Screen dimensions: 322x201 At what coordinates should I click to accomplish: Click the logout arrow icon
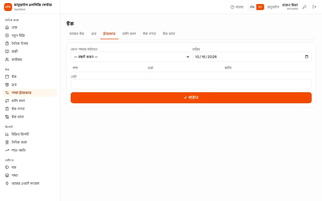pyautogui.click(x=314, y=7)
